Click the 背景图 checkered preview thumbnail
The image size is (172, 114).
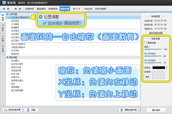click(159, 75)
